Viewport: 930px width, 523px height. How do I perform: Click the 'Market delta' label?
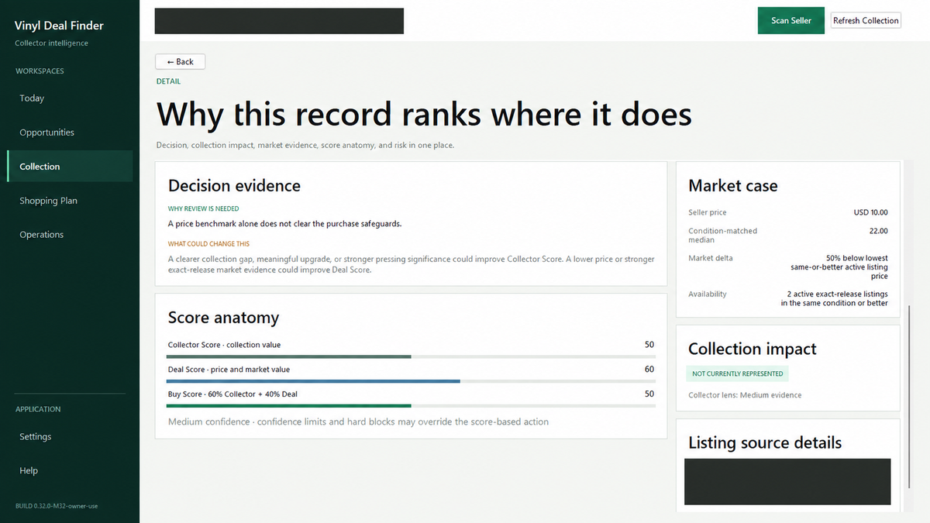coord(710,258)
